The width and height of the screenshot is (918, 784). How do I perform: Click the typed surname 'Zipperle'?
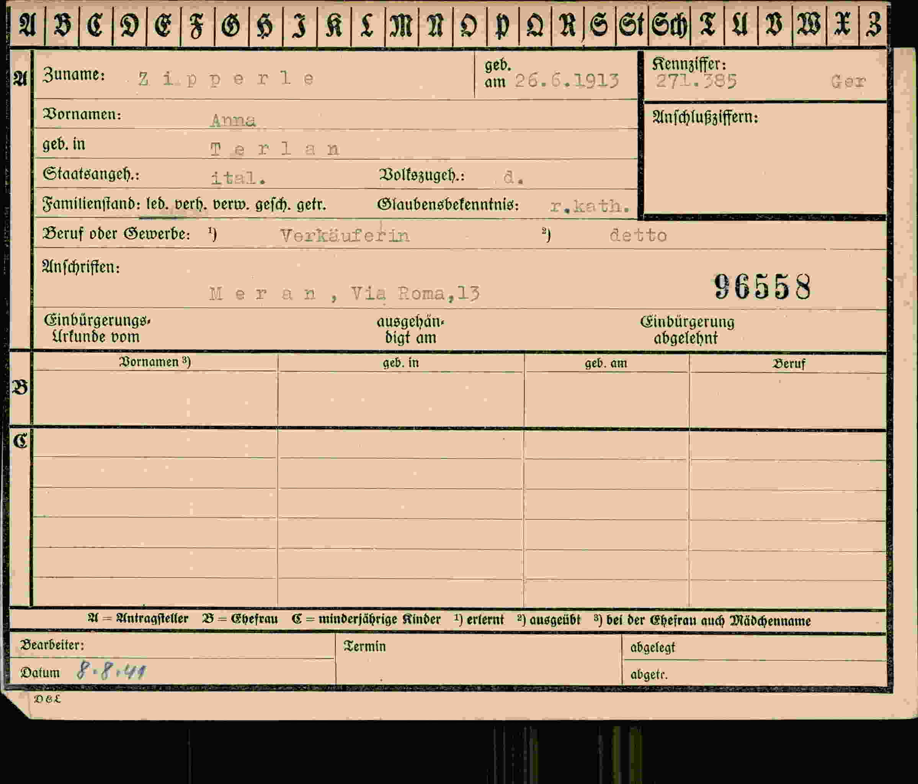coord(226,79)
